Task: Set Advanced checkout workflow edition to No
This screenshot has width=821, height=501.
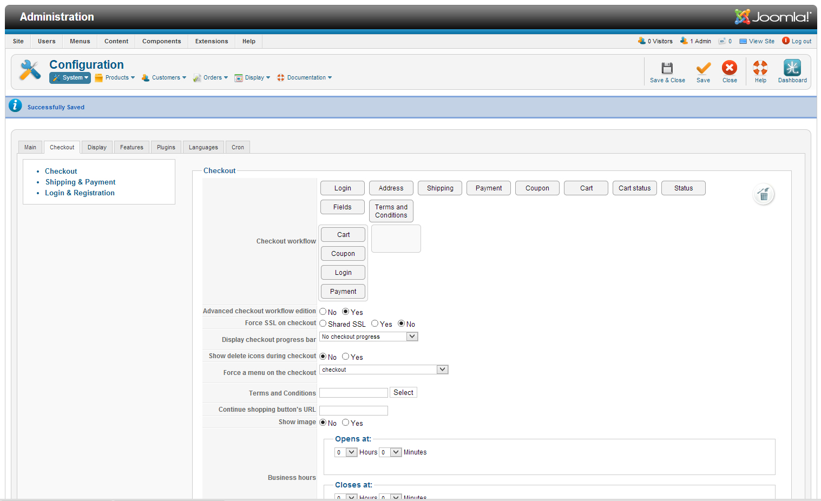Action: click(x=323, y=312)
